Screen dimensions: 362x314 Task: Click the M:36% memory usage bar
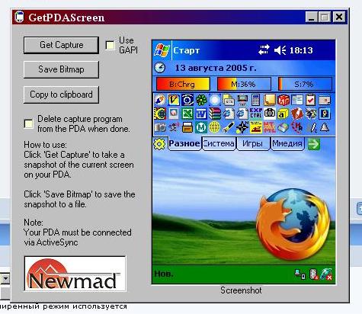(x=244, y=84)
